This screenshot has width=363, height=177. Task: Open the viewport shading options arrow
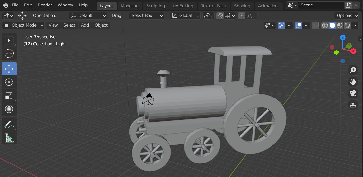coord(355,25)
